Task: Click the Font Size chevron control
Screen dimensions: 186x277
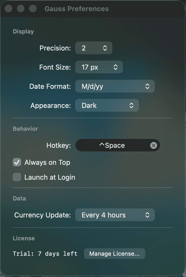Action: [x=116, y=67]
